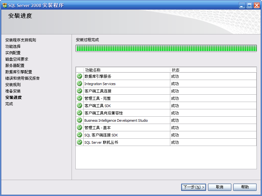Click the green check icon beside 客户端工具连接

pyautogui.click(x=80, y=91)
